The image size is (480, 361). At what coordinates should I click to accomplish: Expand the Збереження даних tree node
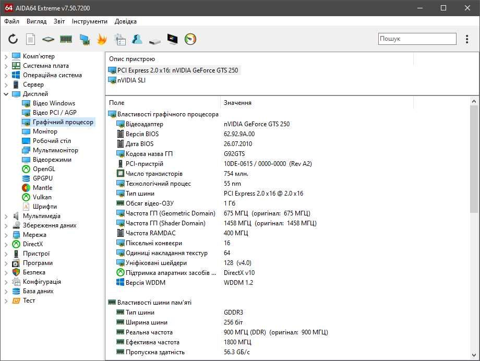pyautogui.click(x=6, y=225)
